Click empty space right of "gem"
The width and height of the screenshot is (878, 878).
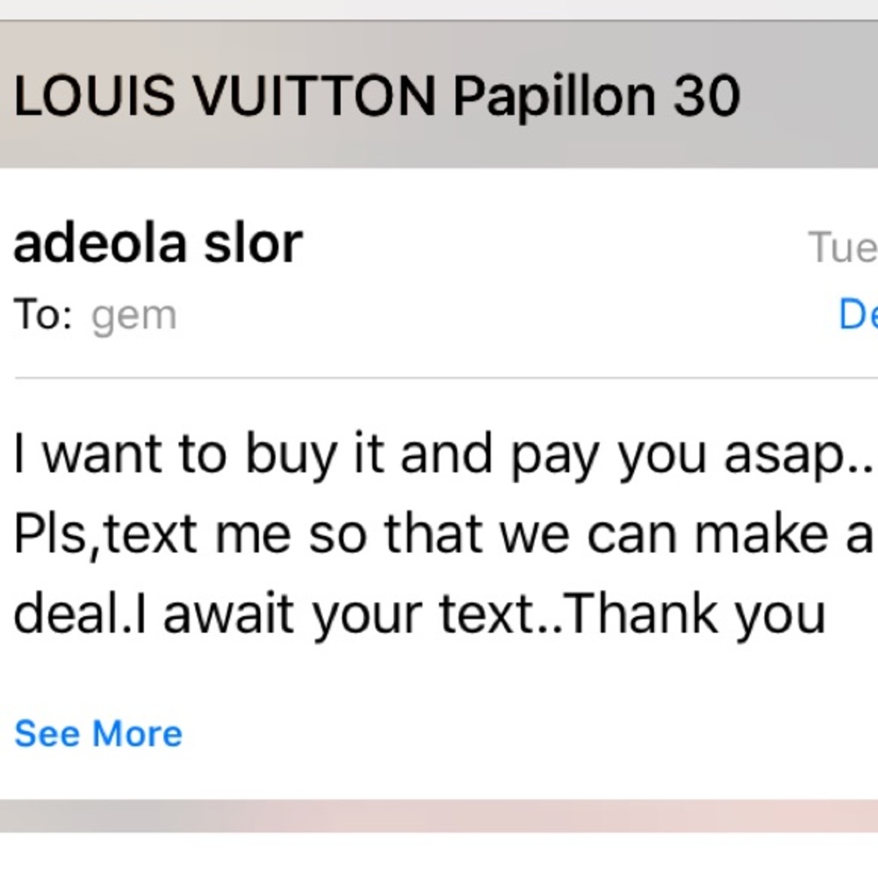(x=483, y=315)
